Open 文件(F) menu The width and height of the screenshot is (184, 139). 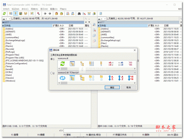(6, 9)
